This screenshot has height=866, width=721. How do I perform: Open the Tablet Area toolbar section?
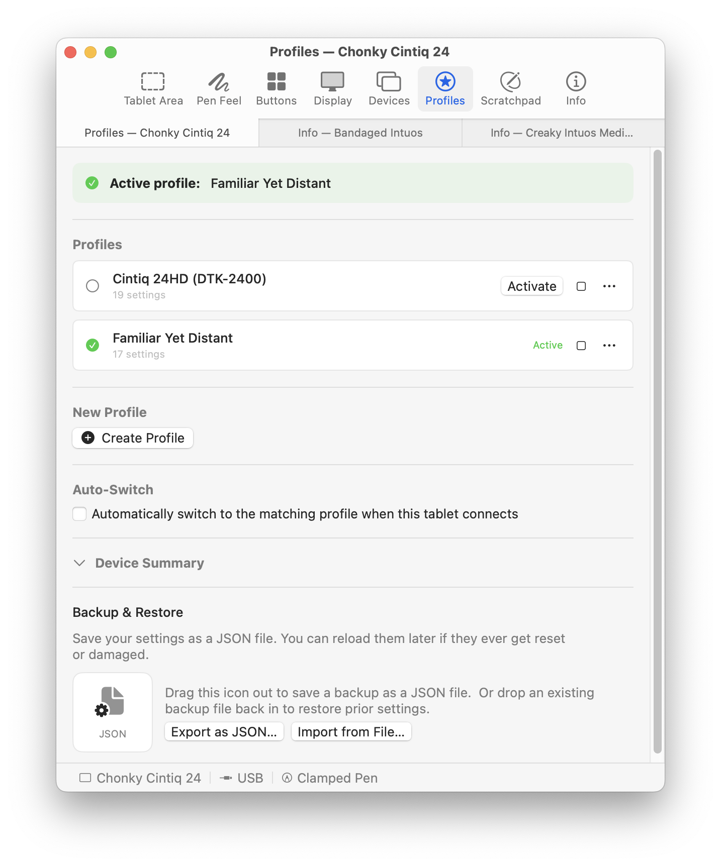pyautogui.click(x=153, y=89)
